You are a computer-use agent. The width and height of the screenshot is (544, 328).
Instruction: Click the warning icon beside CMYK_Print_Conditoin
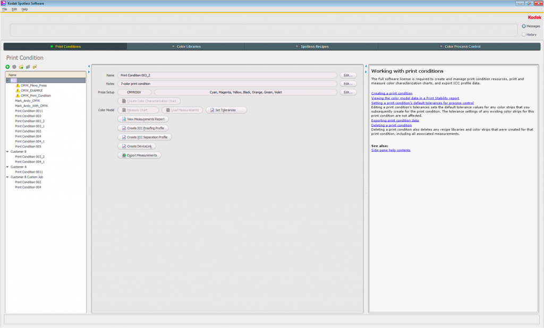pos(18,96)
